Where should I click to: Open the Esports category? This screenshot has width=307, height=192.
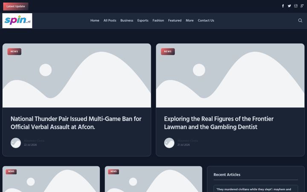click(x=143, y=20)
